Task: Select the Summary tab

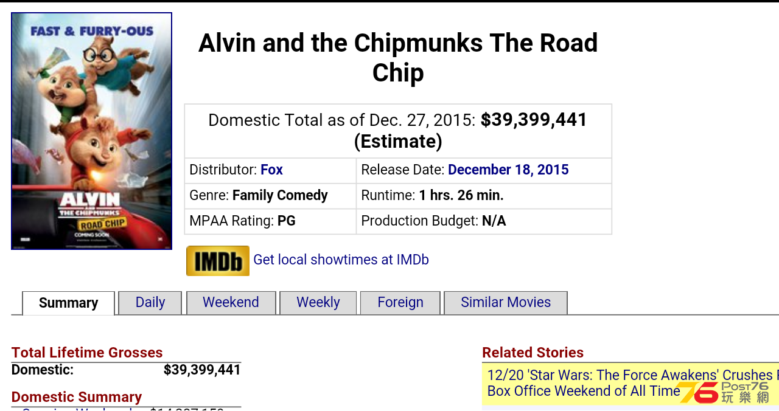Action: pyautogui.click(x=68, y=303)
